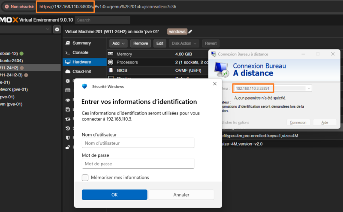The width and height of the screenshot is (343, 212).
Task: Open the Cloud-Init tab
Action: point(81,71)
